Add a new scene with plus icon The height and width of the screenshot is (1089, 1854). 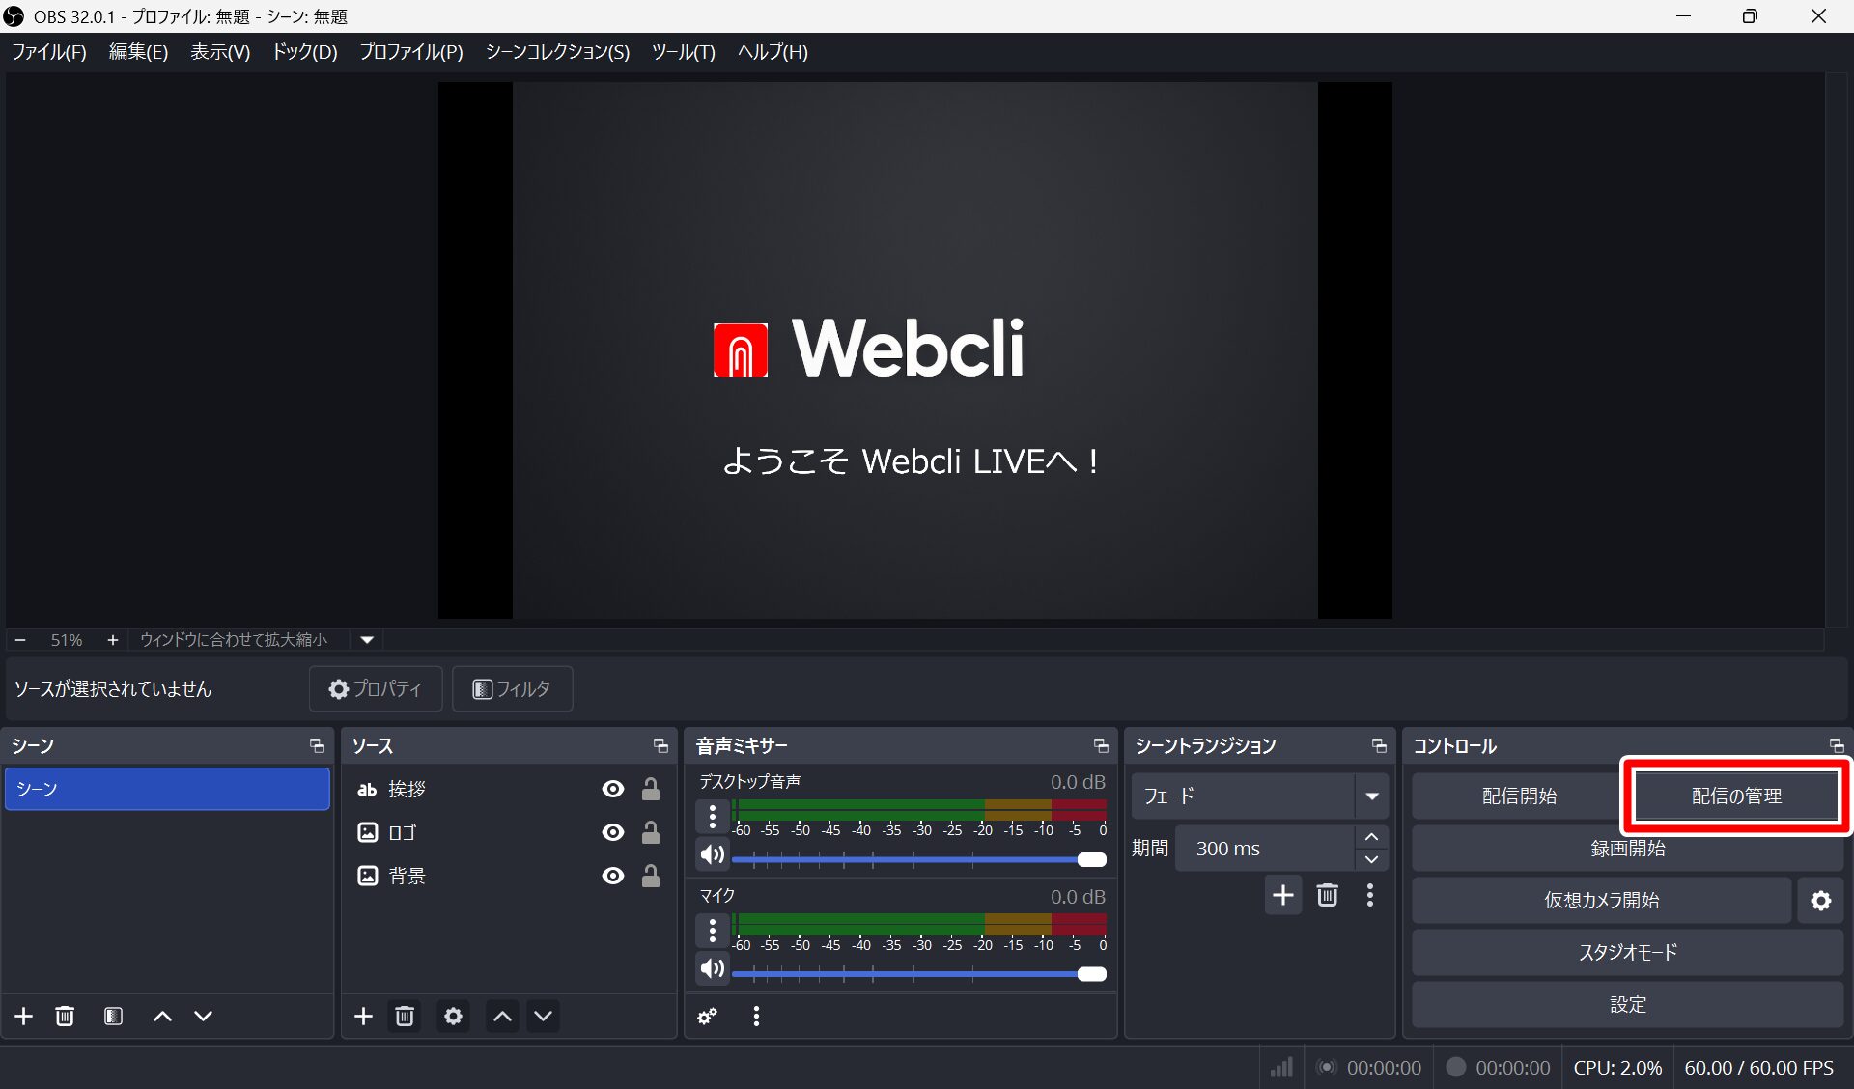point(24,1016)
